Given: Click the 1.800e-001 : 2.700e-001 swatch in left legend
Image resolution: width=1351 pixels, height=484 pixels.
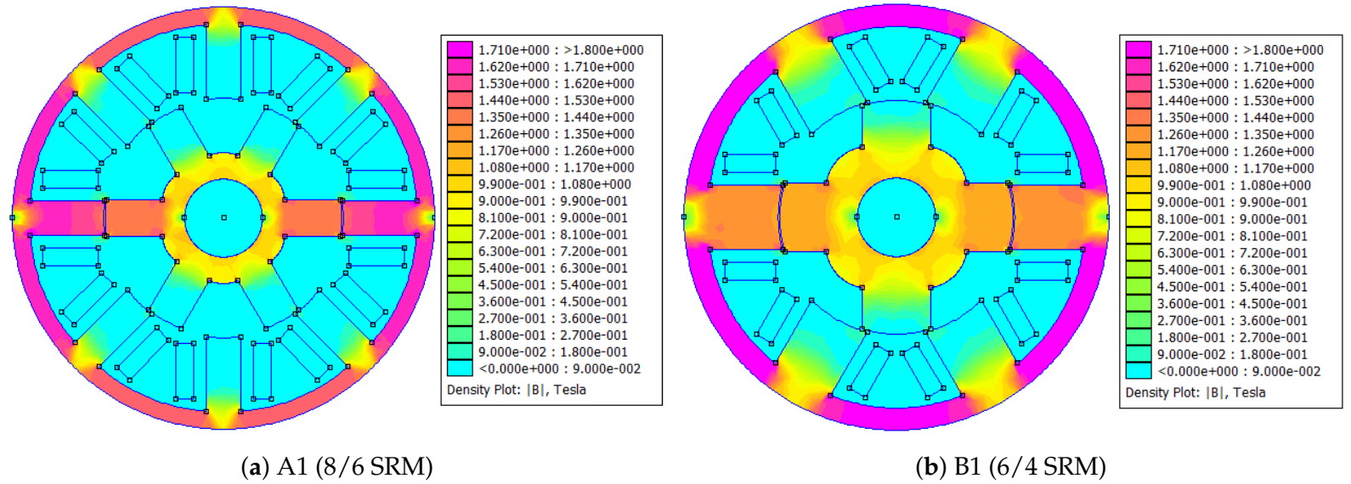Looking at the screenshot, I should point(460,335).
